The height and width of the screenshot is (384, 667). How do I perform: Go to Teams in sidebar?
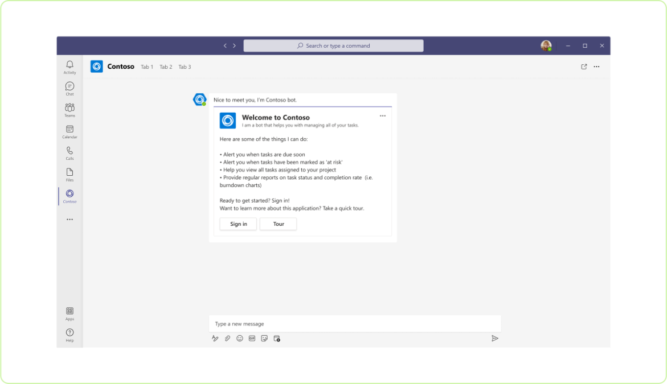[x=69, y=110]
